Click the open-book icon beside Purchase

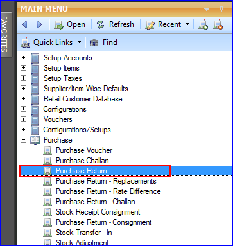click(x=35, y=140)
